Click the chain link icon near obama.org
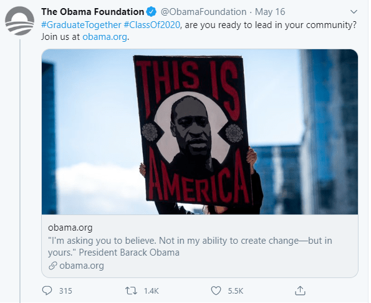 [x=53, y=266]
